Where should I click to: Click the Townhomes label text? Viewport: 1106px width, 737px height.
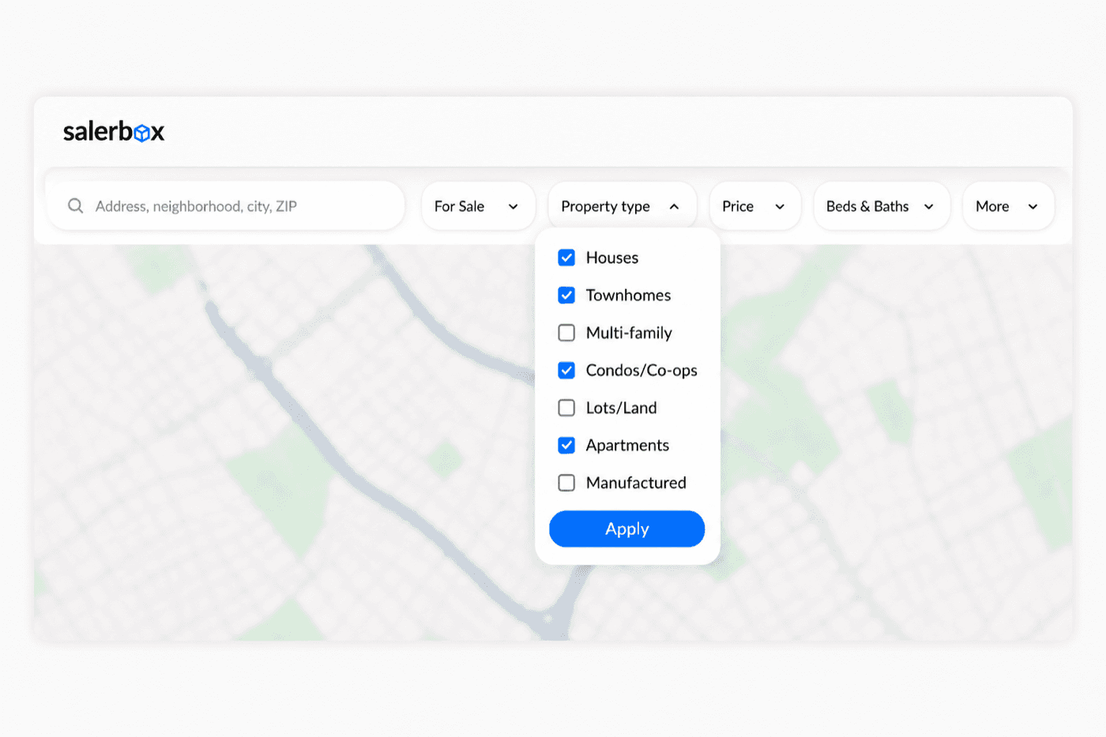click(628, 295)
